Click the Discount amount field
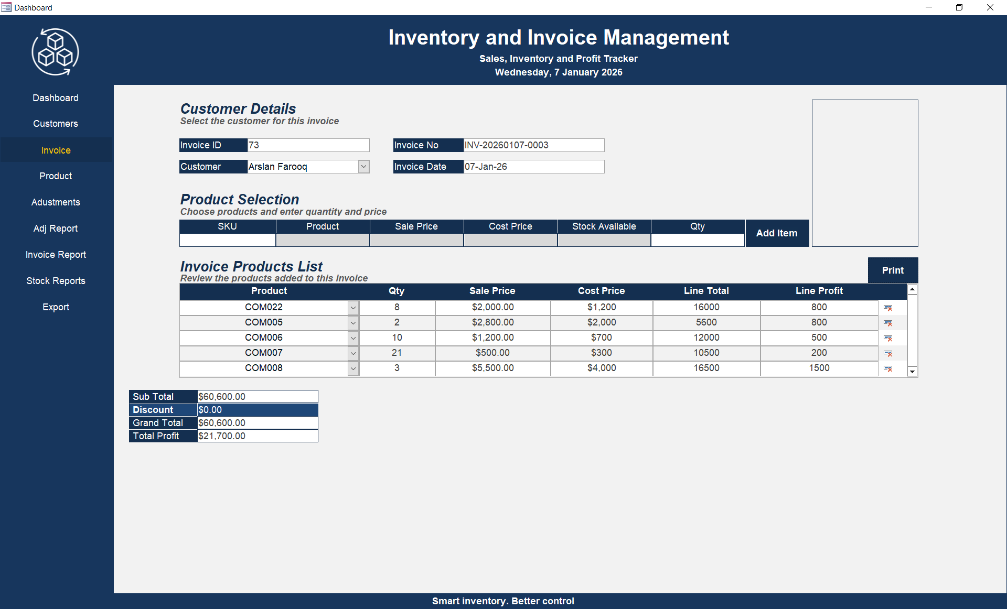Screen dimensions: 1007x609 coord(258,410)
